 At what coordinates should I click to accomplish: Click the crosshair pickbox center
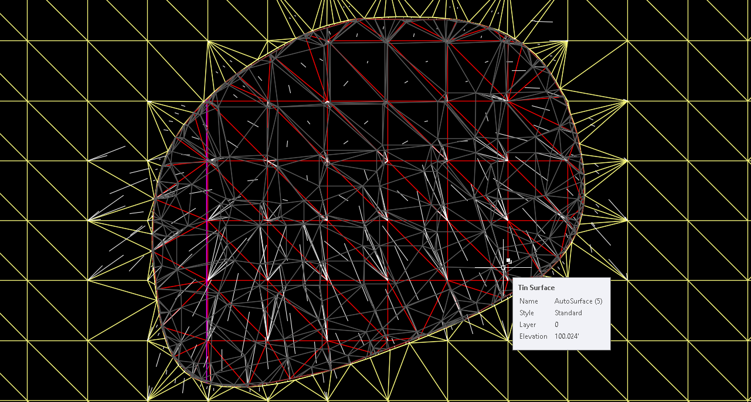(504, 267)
